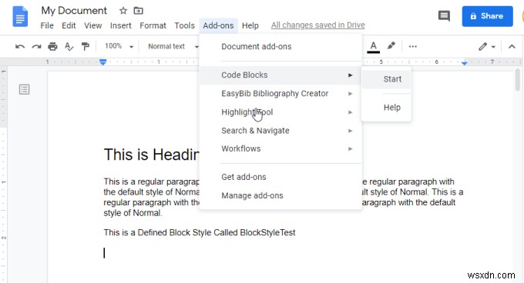Click Help in Code Blocks submenu
This screenshot has height=283, width=524.
tap(386, 108)
